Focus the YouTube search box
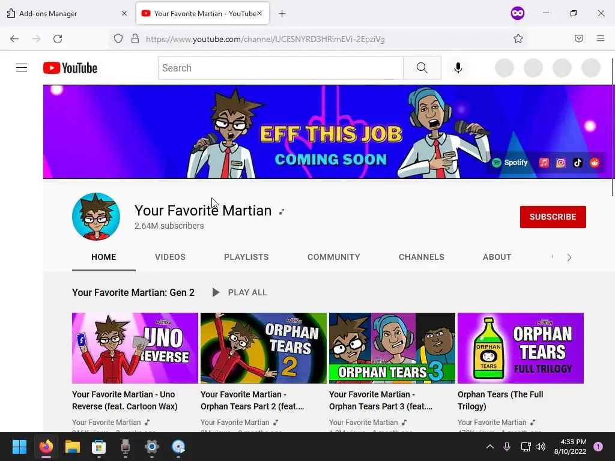 click(281, 68)
